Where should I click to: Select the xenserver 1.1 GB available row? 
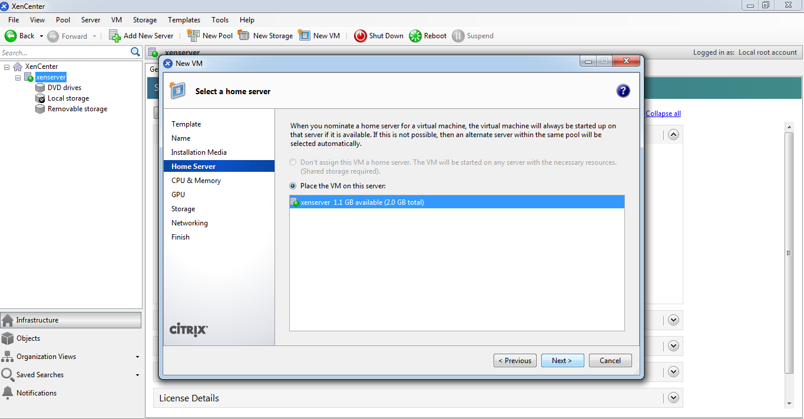point(456,202)
